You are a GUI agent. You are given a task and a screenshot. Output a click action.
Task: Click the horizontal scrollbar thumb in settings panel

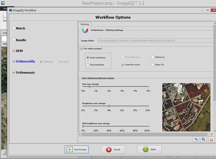click(144, 134)
